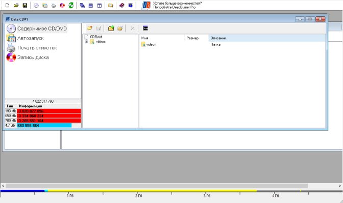Click the blue shield about icon

click(x=131, y=5)
